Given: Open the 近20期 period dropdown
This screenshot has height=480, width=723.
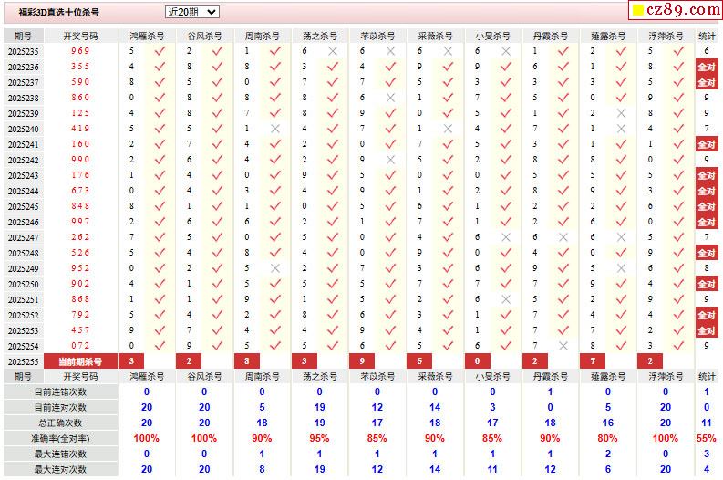Looking at the screenshot, I should (191, 12).
